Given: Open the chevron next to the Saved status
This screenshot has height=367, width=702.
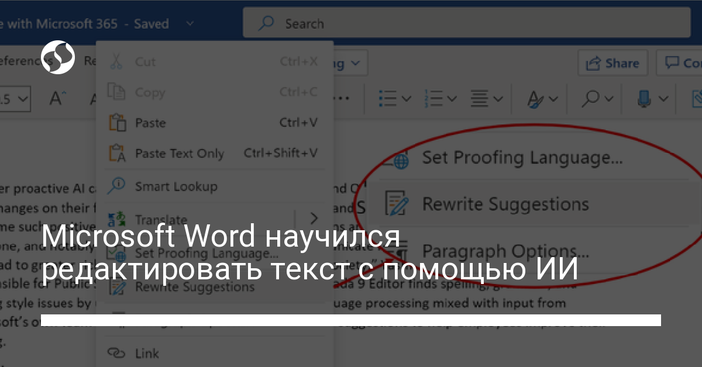Looking at the screenshot, I should [x=190, y=24].
